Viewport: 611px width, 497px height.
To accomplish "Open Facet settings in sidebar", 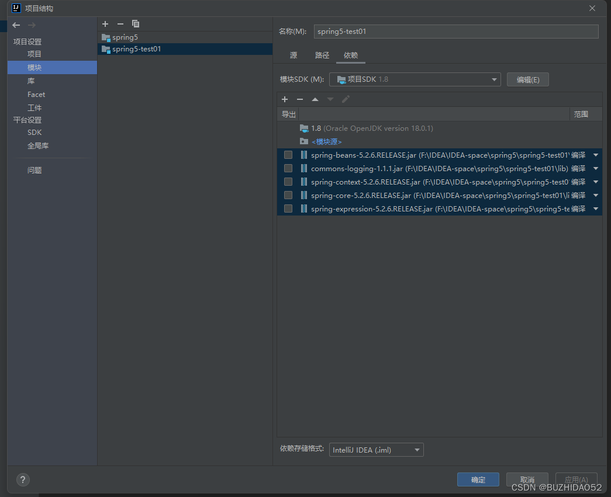I will point(36,95).
